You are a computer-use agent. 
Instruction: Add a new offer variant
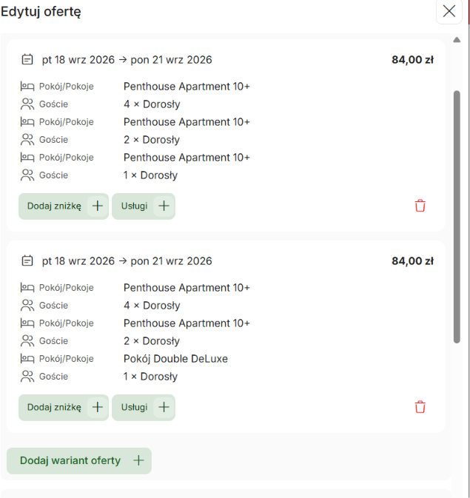tap(79, 461)
